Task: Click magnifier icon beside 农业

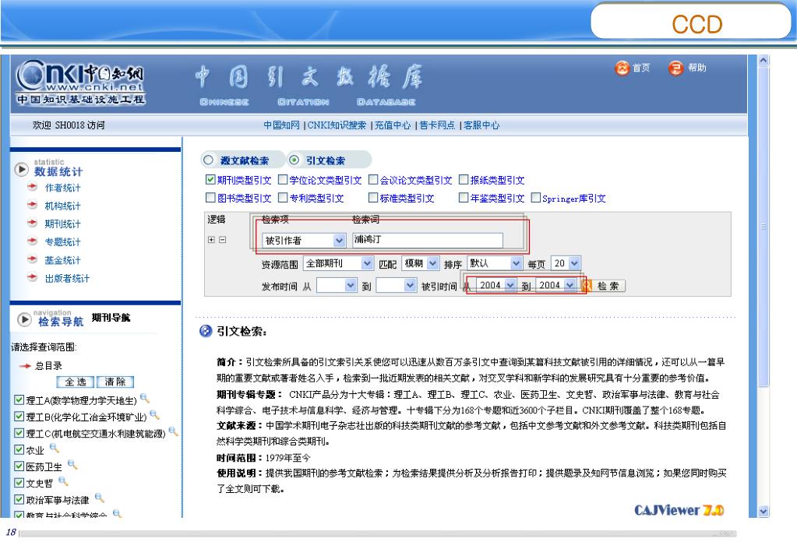Action: tap(55, 448)
